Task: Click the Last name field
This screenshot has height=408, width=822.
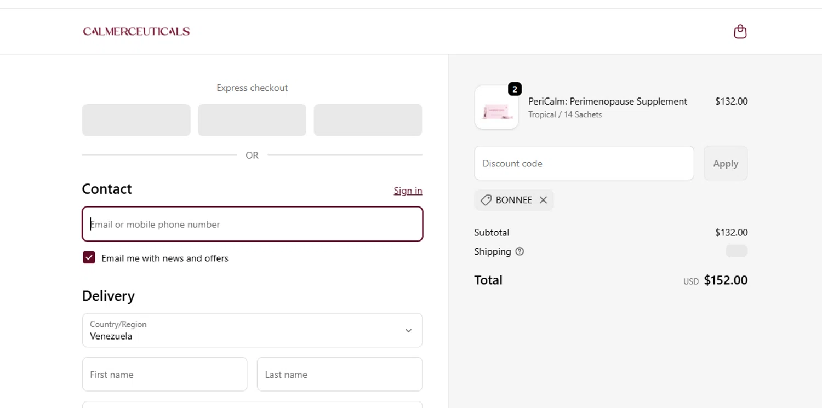Action: pyautogui.click(x=340, y=374)
